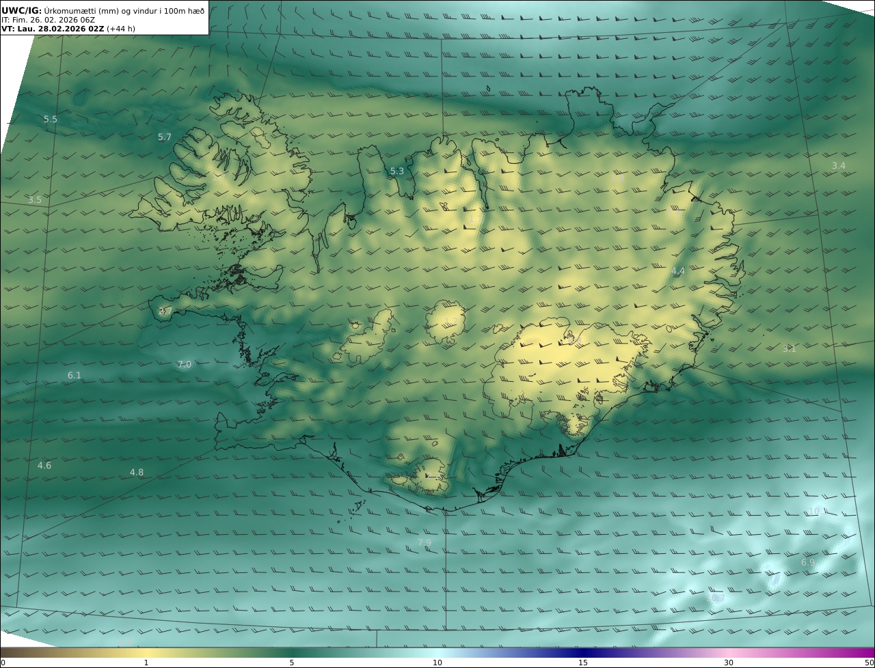
Task: Click the 3.4 value label at the far east
Action: pyautogui.click(x=839, y=166)
